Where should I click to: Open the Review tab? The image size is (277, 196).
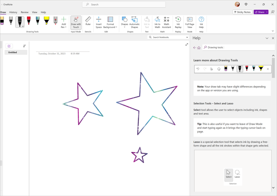(x=25, y=12)
